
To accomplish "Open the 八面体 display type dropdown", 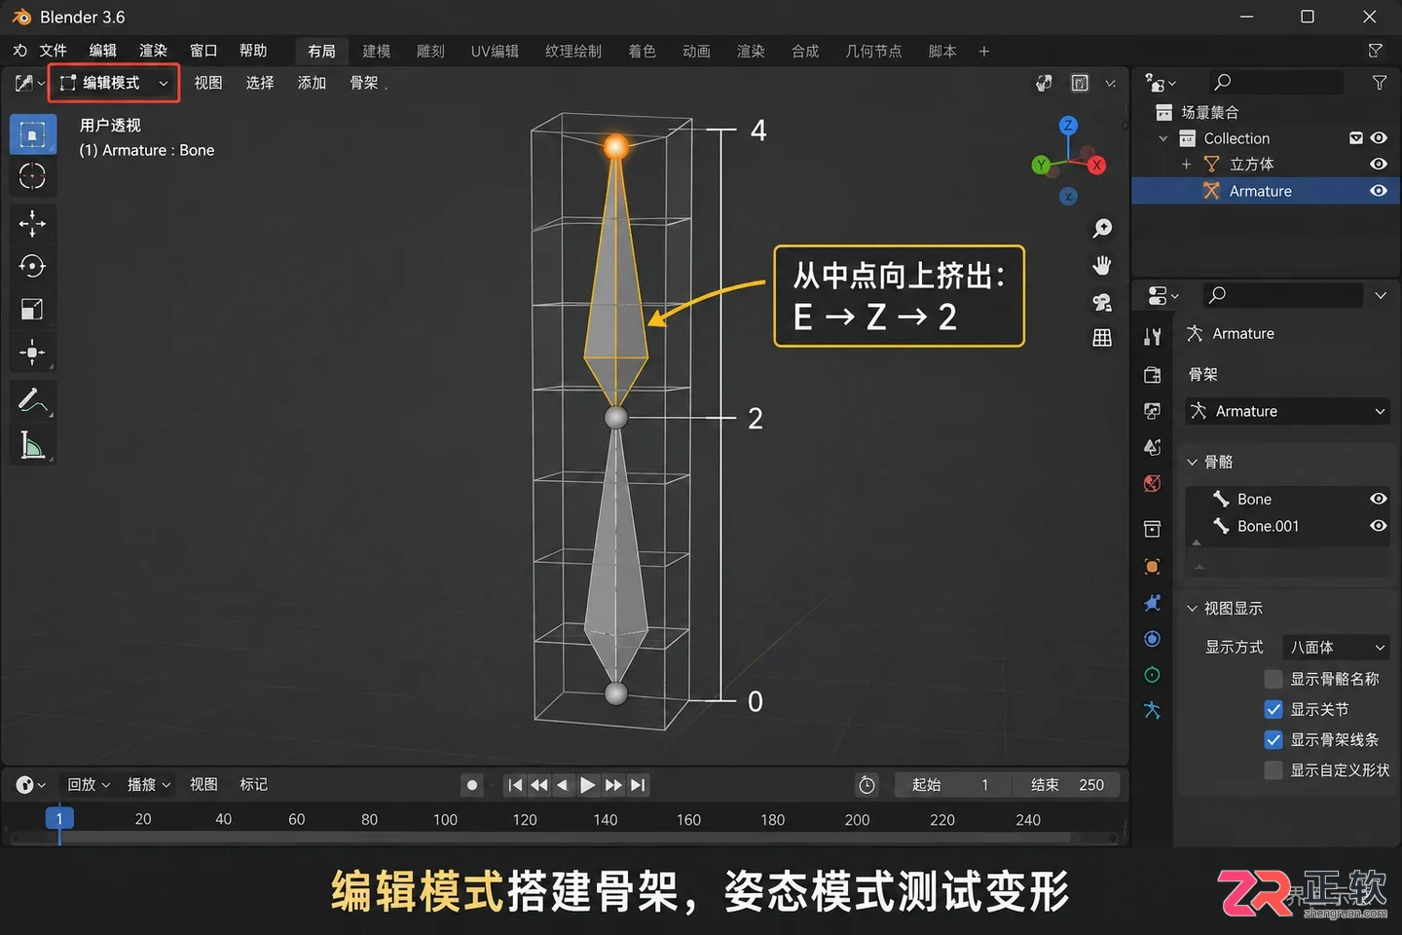I will [x=1337, y=647].
